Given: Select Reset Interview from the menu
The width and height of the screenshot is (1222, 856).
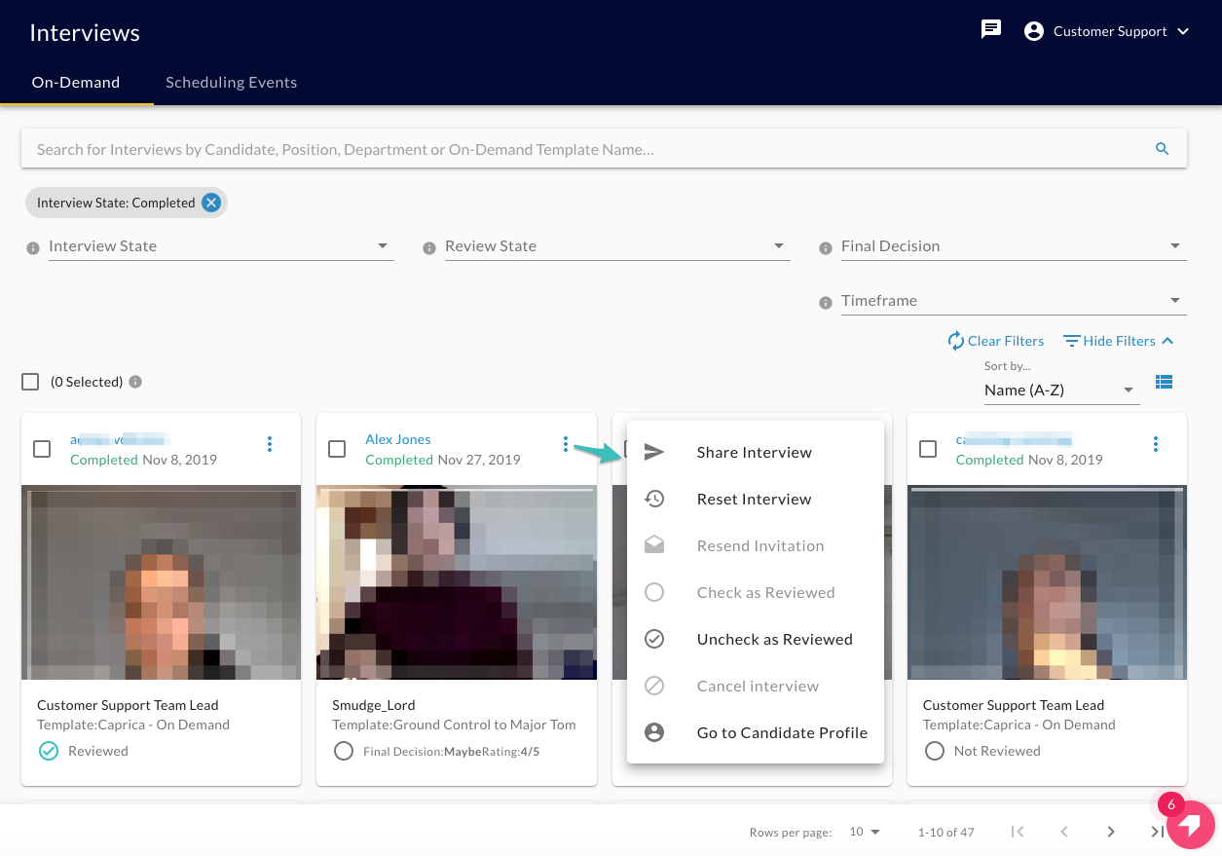Looking at the screenshot, I should (x=756, y=499).
